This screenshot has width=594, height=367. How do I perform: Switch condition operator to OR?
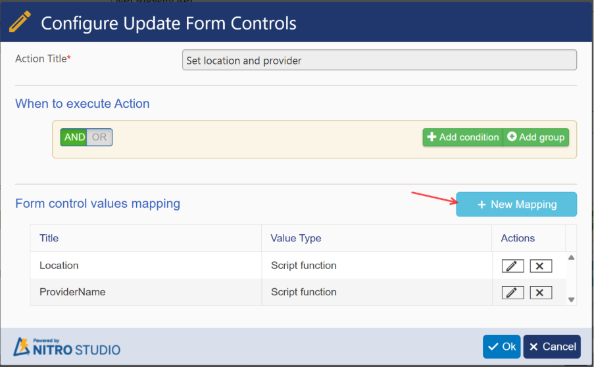point(99,137)
